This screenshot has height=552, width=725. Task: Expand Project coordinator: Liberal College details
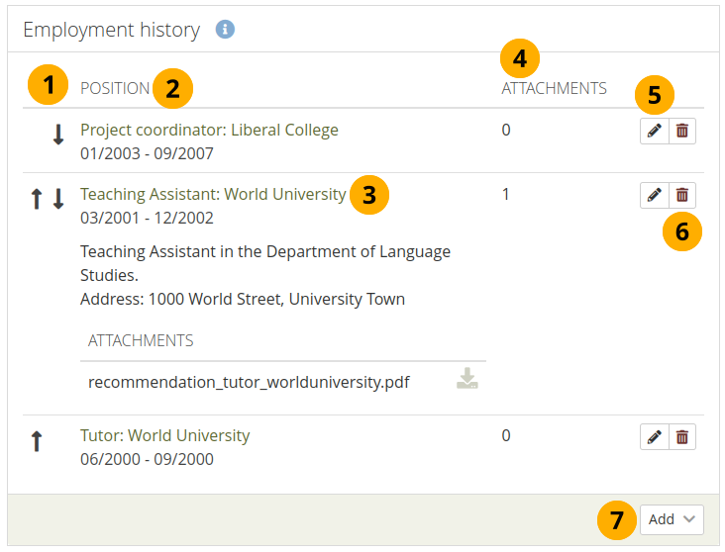tap(209, 130)
